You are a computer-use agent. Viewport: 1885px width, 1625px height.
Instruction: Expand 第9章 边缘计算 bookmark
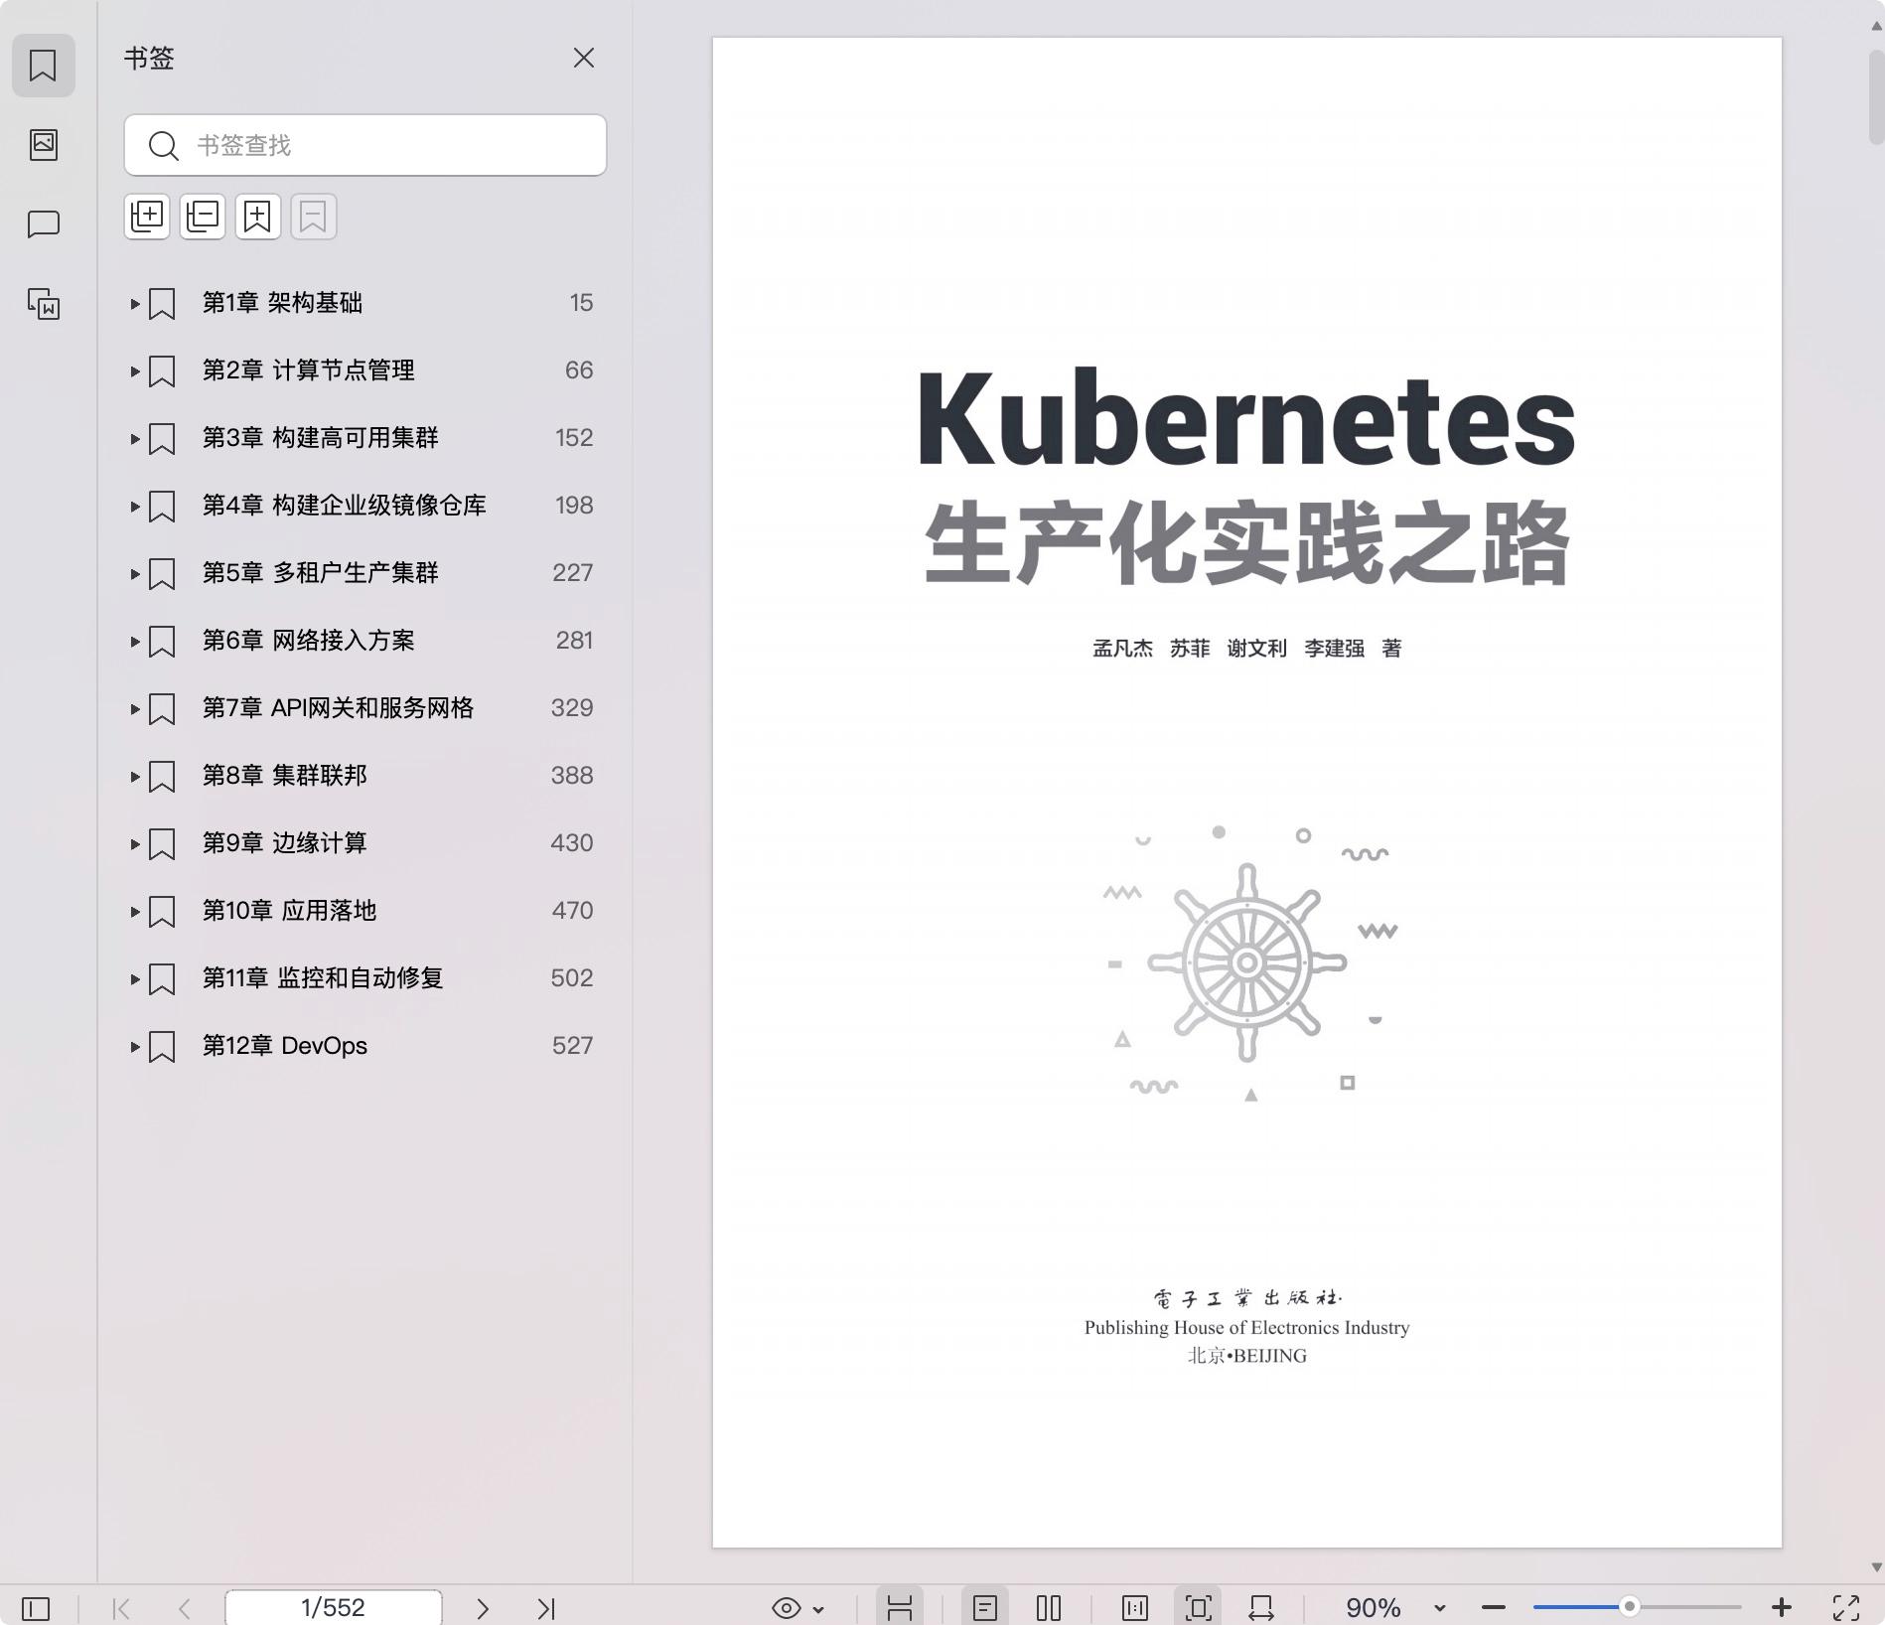pyautogui.click(x=135, y=844)
